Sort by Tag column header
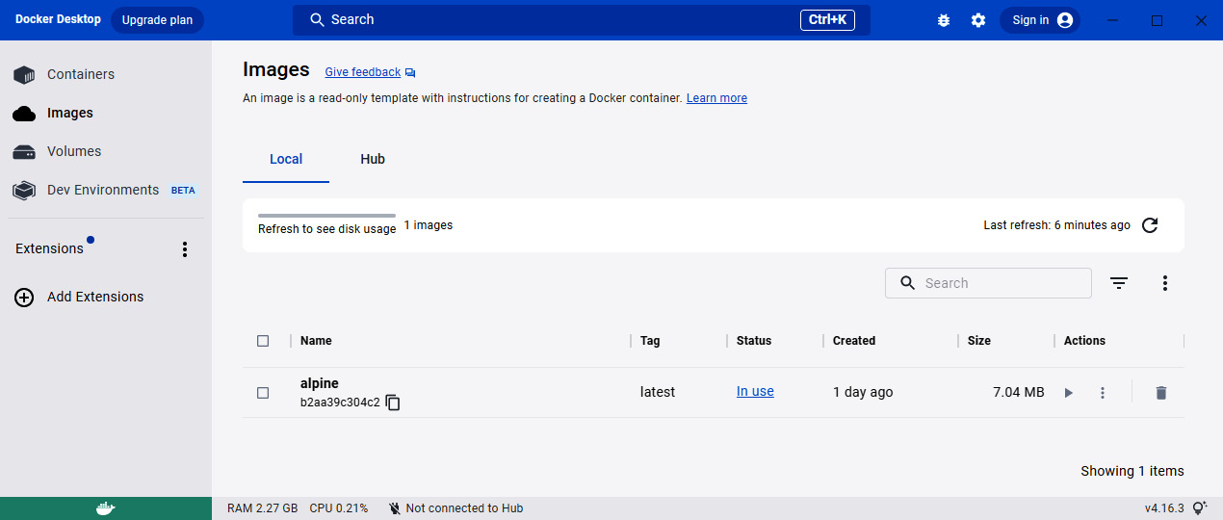The image size is (1223, 520). tap(650, 341)
